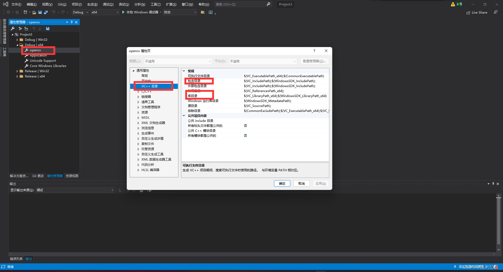Open the Output panel window options arrow
The height and width of the screenshot is (272, 503).
(489, 184)
